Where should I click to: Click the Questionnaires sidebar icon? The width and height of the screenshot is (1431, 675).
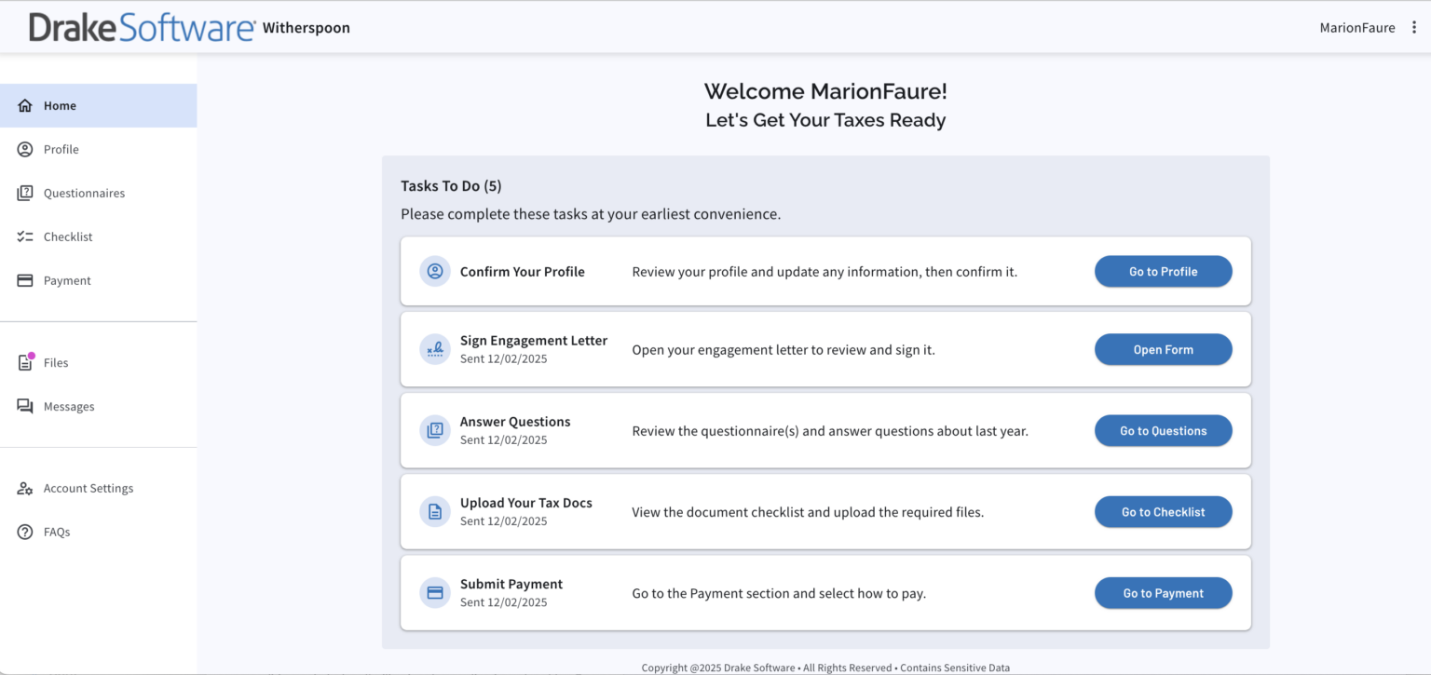coord(26,193)
